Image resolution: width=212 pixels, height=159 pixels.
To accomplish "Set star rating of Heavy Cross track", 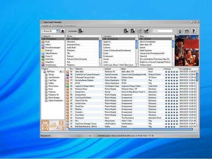I will pos(171,92).
